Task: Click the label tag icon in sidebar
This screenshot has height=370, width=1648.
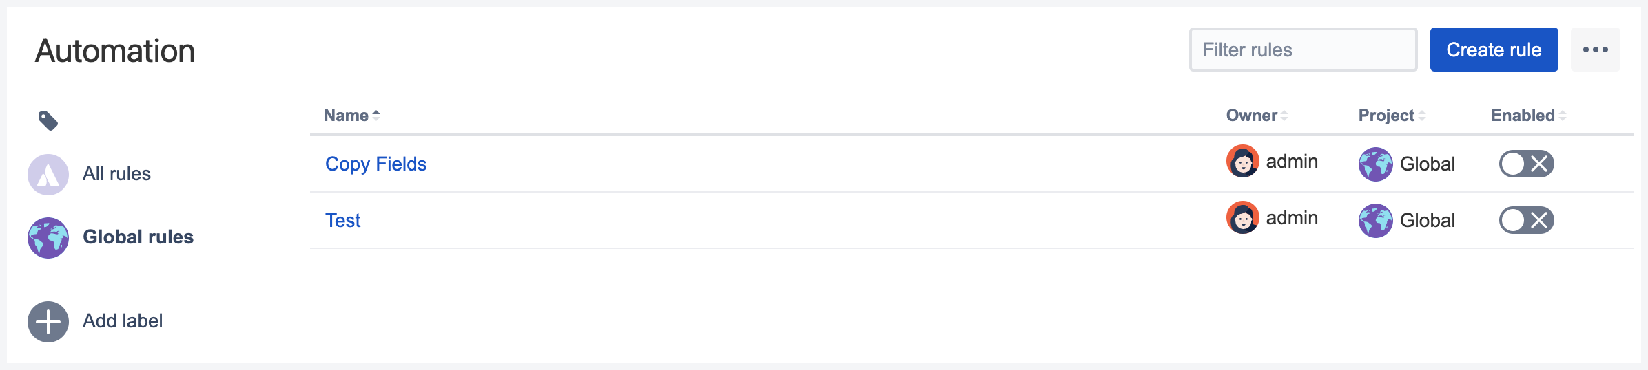Action: [48, 121]
